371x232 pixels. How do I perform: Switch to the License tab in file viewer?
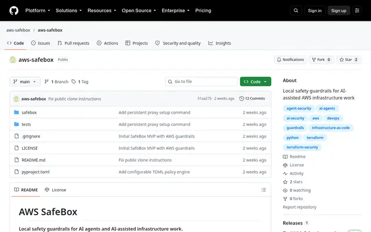56,190
